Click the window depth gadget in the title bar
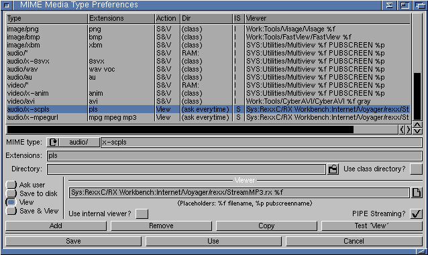428x255 pixels. pos(420,5)
